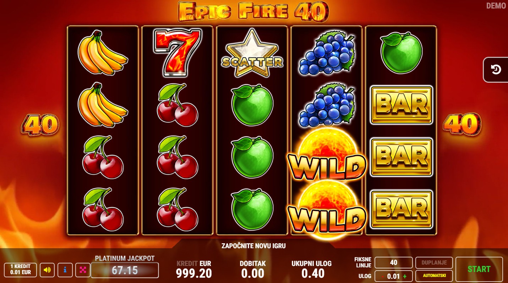
Task: Click the left 40 lines indicator
Action: [40, 125]
